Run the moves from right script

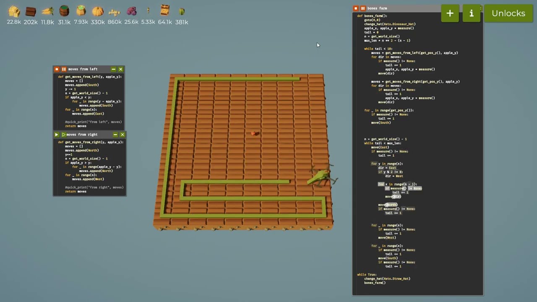tap(57, 135)
